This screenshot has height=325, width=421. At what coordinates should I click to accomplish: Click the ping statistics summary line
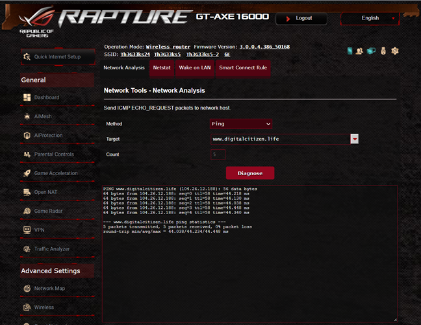[164, 222]
